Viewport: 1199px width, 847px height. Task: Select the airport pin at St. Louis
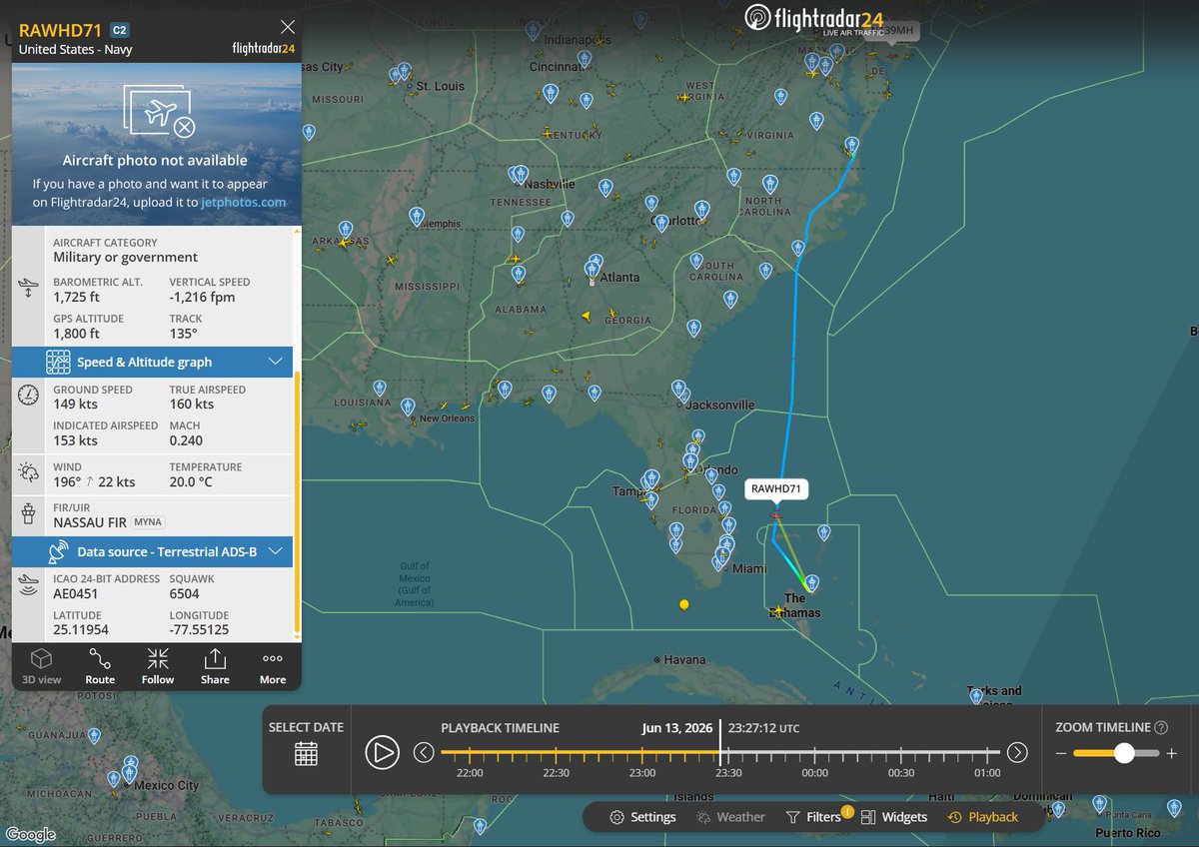405,72
